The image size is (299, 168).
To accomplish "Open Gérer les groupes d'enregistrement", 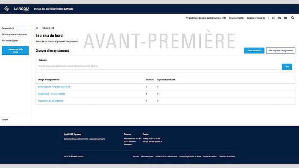I will [x=15, y=34].
